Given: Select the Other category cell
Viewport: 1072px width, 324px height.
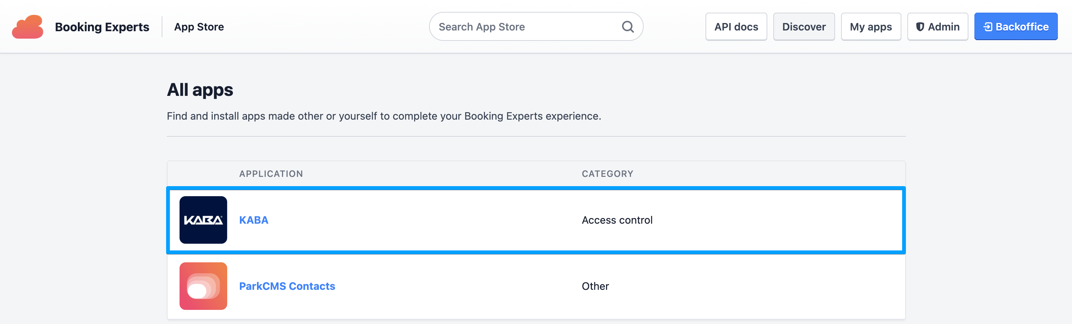Looking at the screenshot, I should [595, 286].
